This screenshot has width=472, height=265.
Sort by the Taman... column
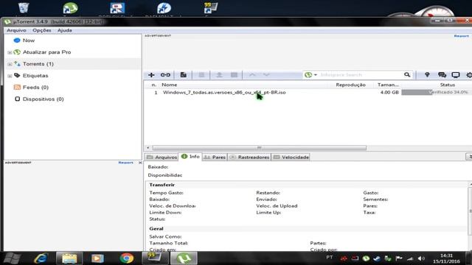388,85
